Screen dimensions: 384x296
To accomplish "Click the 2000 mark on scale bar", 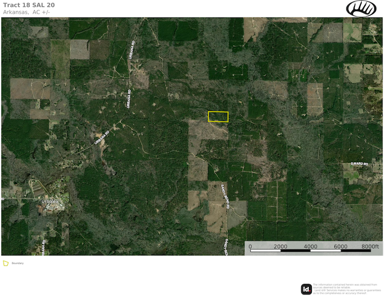I will click(280, 247).
